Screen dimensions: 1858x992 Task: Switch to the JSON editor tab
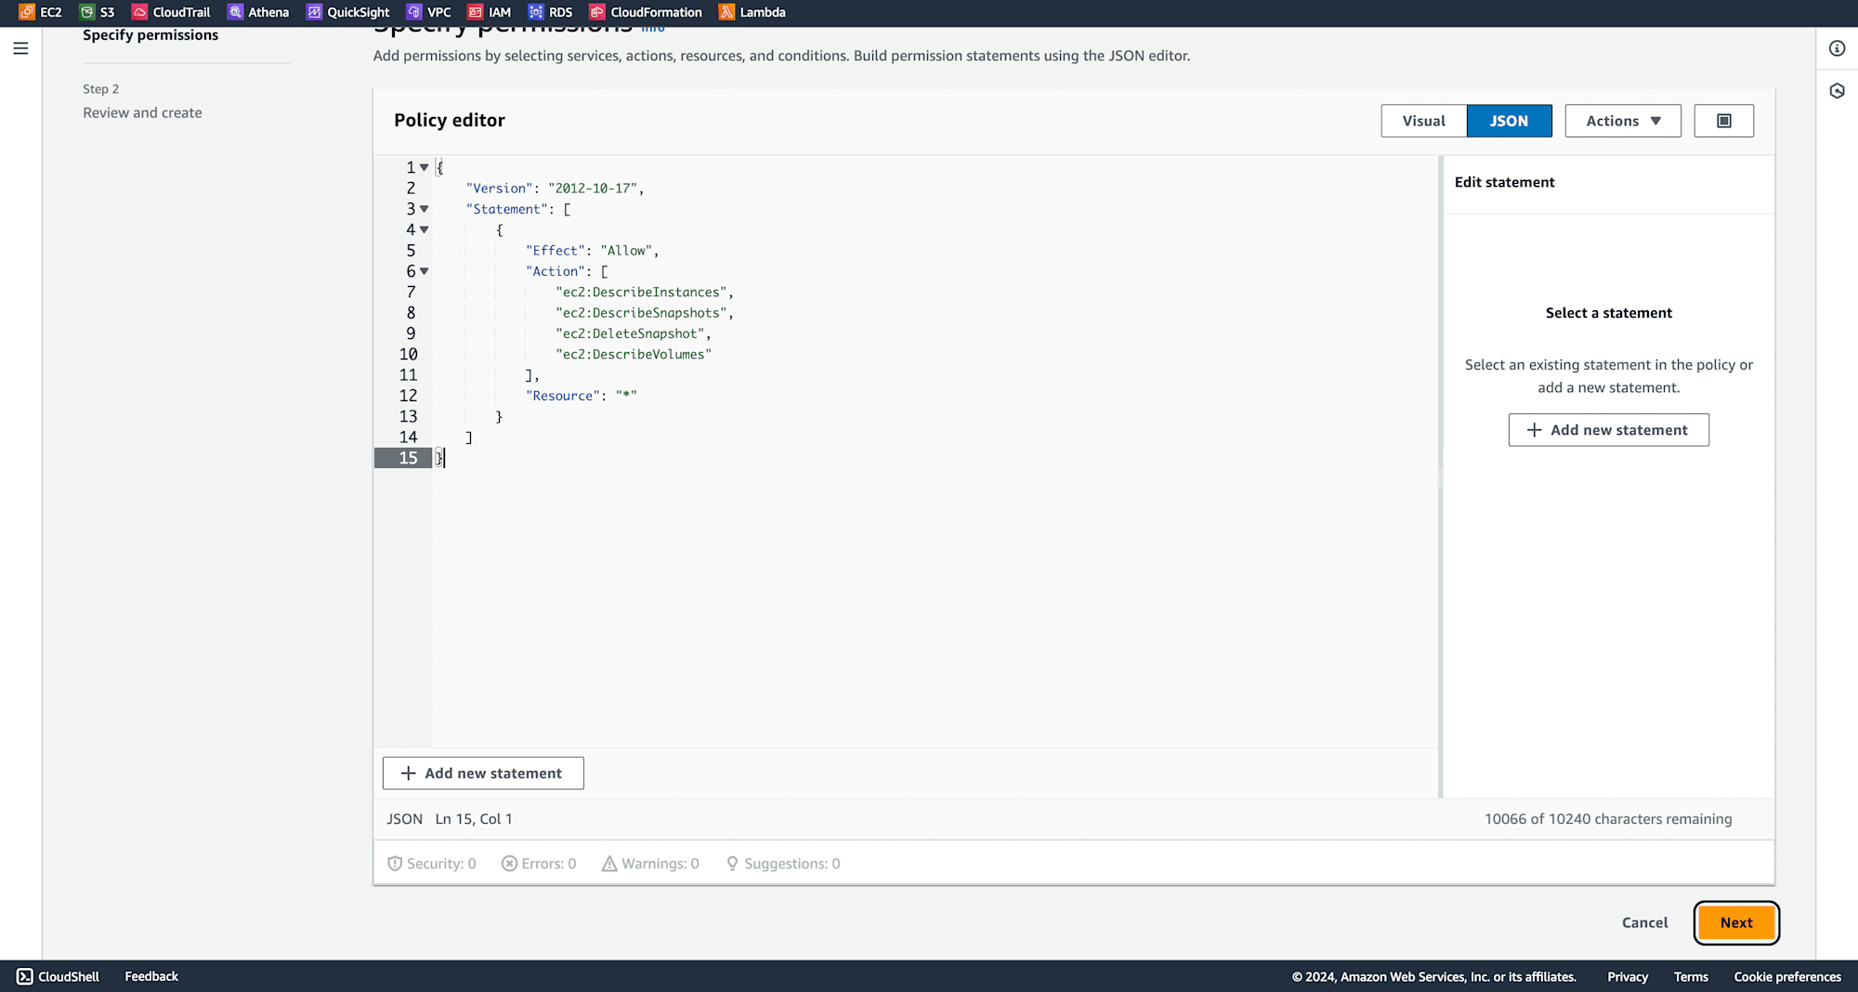[1509, 121]
